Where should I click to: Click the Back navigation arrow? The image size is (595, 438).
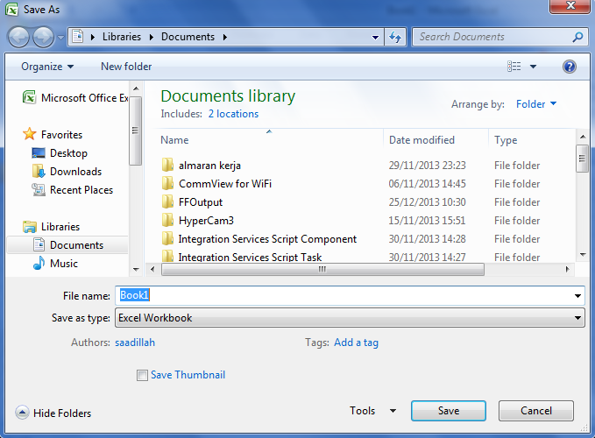pos(18,37)
